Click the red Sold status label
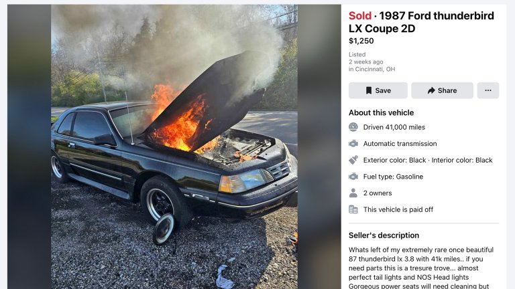Image resolution: width=515 pixels, height=289 pixels. [360, 16]
